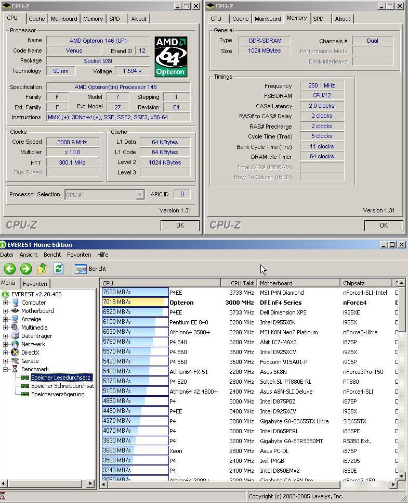Screen dimensions: 408x503
Task: Select the Computer tree node
Action: click(x=33, y=303)
